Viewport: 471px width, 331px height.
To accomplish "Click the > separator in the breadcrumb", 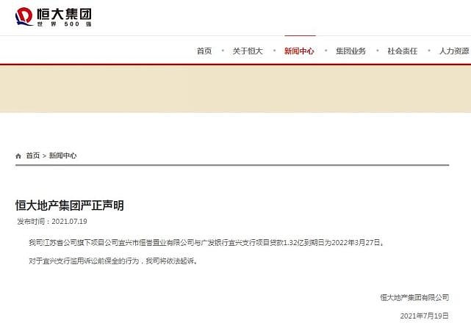I will [x=44, y=156].
